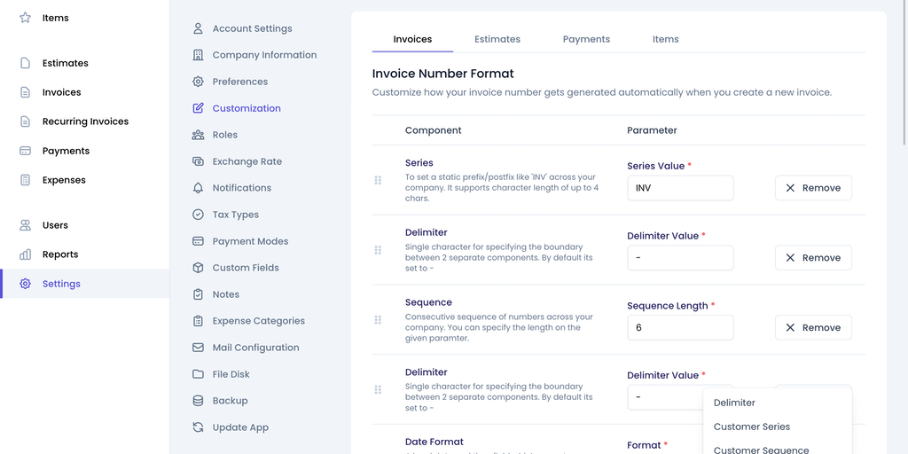Viewport: 908px width, 454px height.
Task: Choose Delimiter option in the dropdown
Action: click(734, 403)
